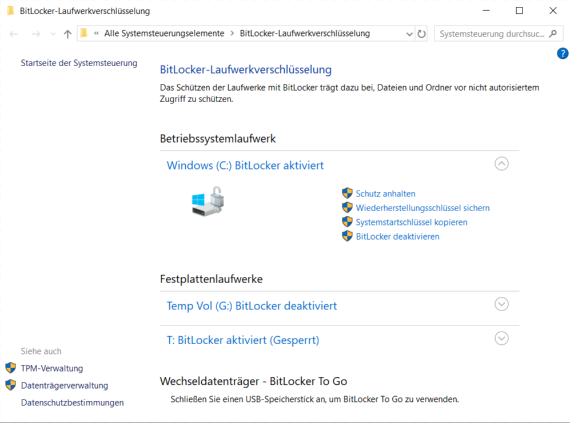The height and width of the screenshot is (423, 570).
Task: Click the Siehe auch label
Action: click(x=41, y=351)
